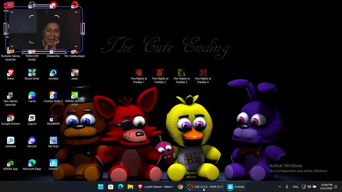Expand the hidden system tray icons chevron

click(280, 187)
